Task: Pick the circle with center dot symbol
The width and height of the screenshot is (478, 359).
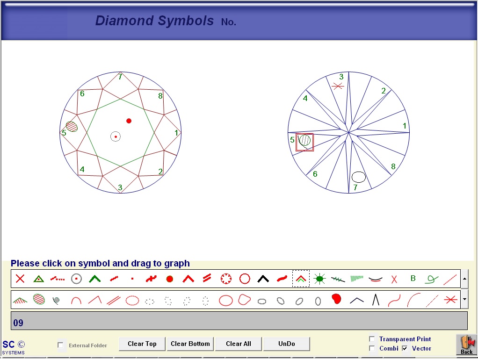Action: point(76,279)
